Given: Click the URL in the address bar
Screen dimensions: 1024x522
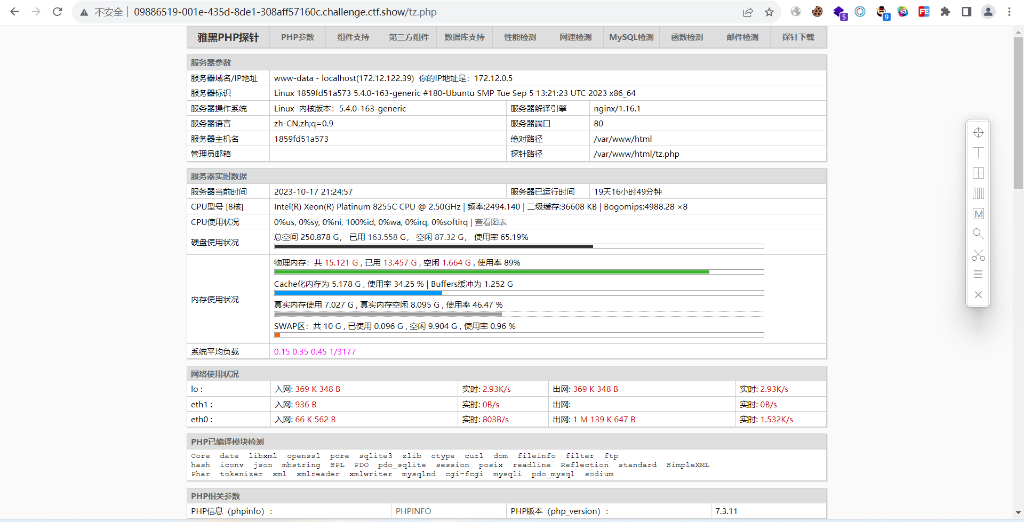Looking at the screenshot, I should tap(285, 12).
